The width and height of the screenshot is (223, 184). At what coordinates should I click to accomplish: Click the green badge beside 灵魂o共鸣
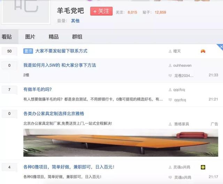(203, 167)
